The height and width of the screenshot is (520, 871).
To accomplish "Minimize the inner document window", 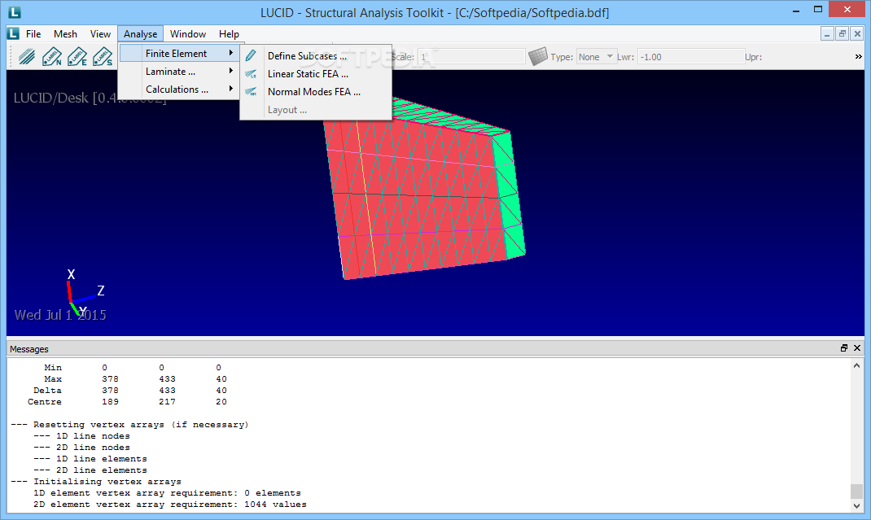I will click(827, 34).
